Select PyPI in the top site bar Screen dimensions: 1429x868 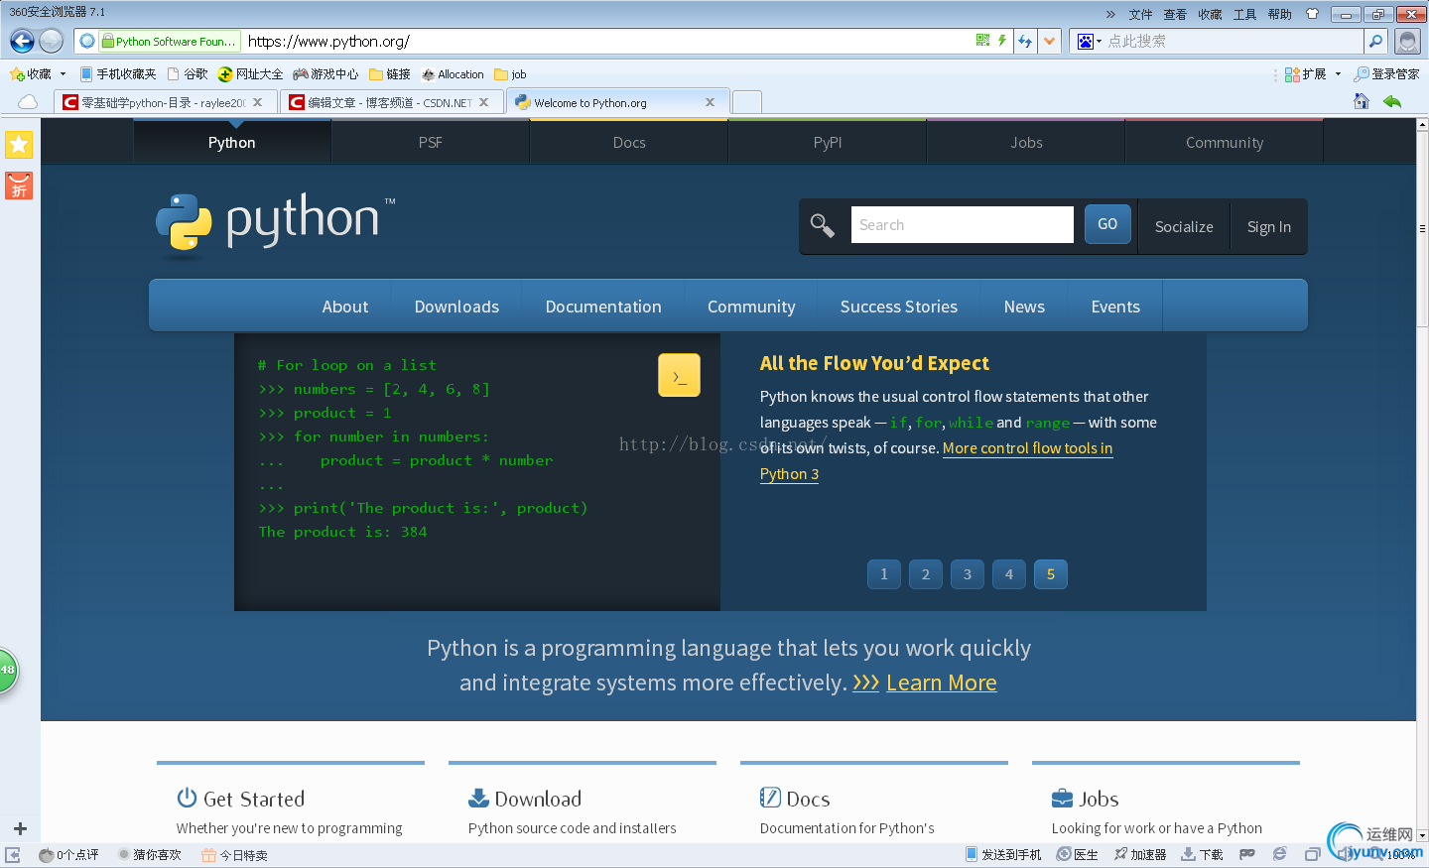(x=828, y=143)
